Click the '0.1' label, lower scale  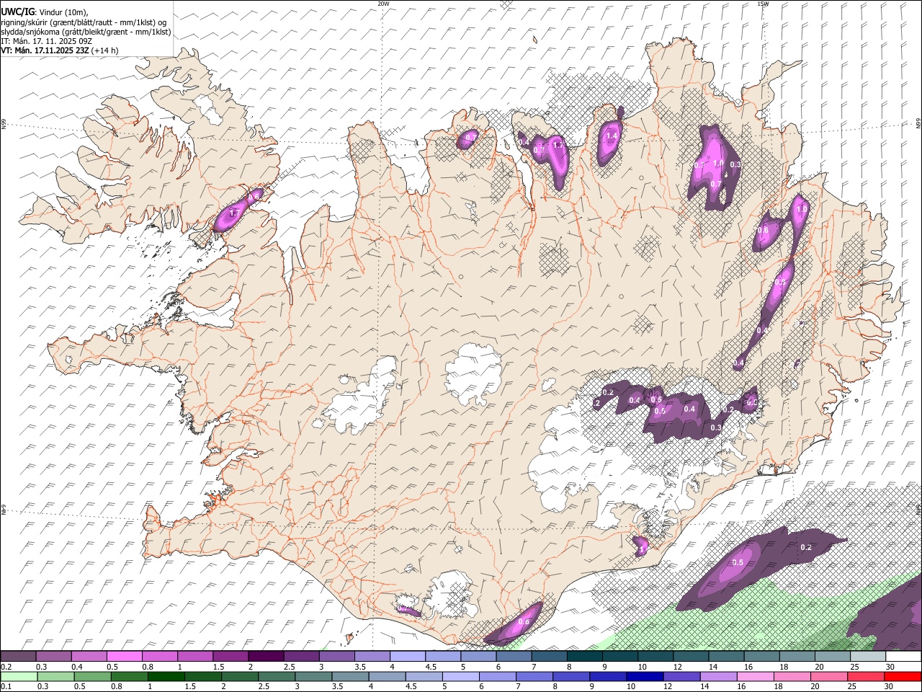tap(6, 687)
